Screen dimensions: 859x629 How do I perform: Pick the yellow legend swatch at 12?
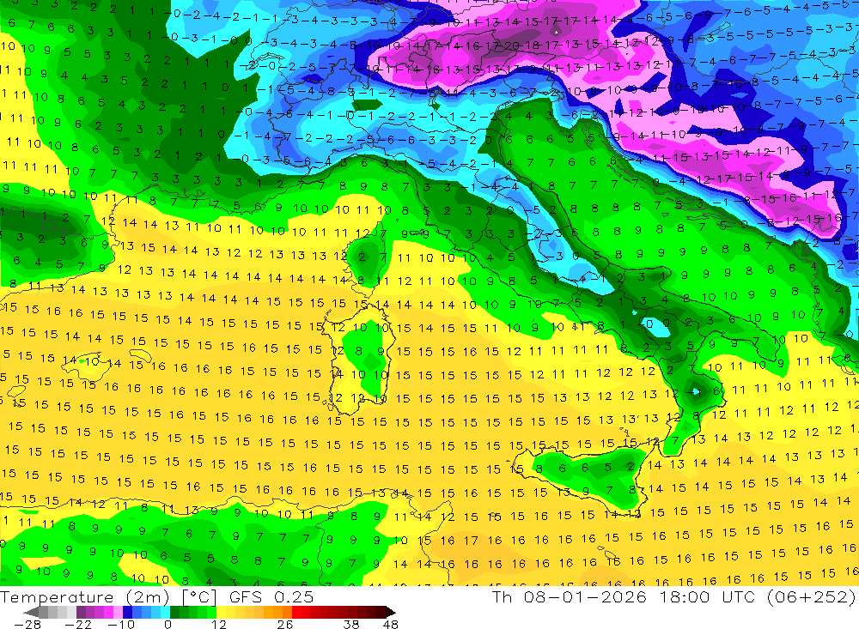pos(222,612)
